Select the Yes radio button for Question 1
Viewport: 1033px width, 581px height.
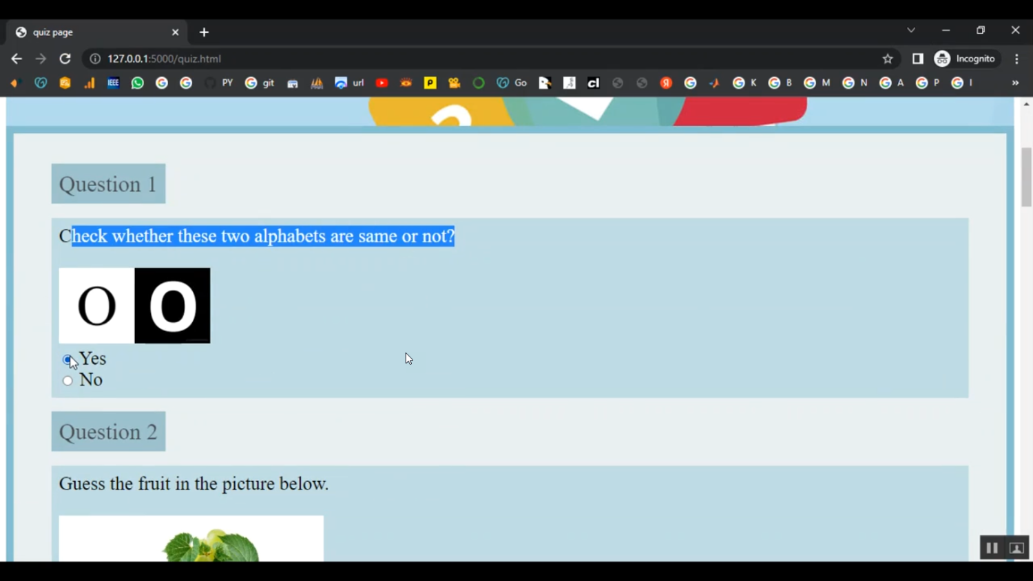coord(67,359)
